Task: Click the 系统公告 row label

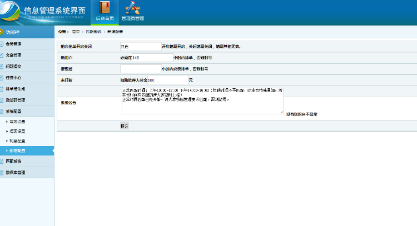Action: click(68, 103)
